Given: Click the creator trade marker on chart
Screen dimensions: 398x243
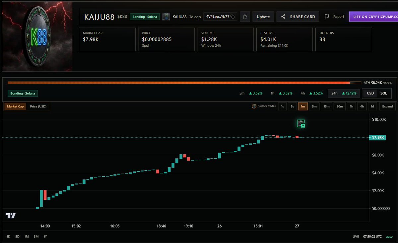Looking at the screenshot, I should 300,123.
